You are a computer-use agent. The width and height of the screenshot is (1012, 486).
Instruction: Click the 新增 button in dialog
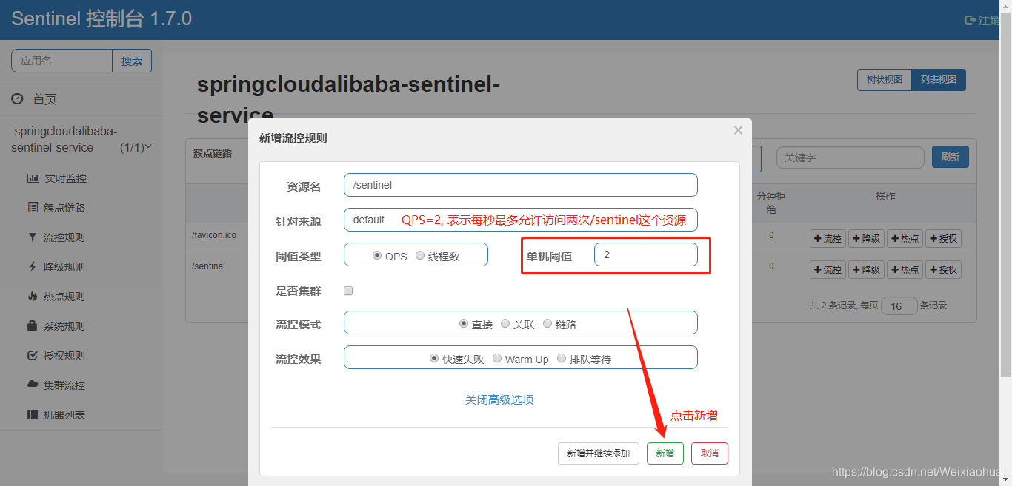pyautogui.click(x=665, y=453)
